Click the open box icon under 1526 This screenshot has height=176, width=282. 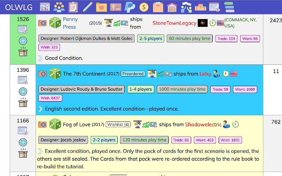tap(23, 52)
